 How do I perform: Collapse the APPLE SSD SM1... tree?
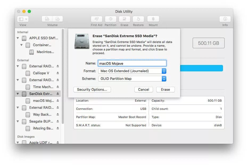pyautogui.click(x=18, y=38)
